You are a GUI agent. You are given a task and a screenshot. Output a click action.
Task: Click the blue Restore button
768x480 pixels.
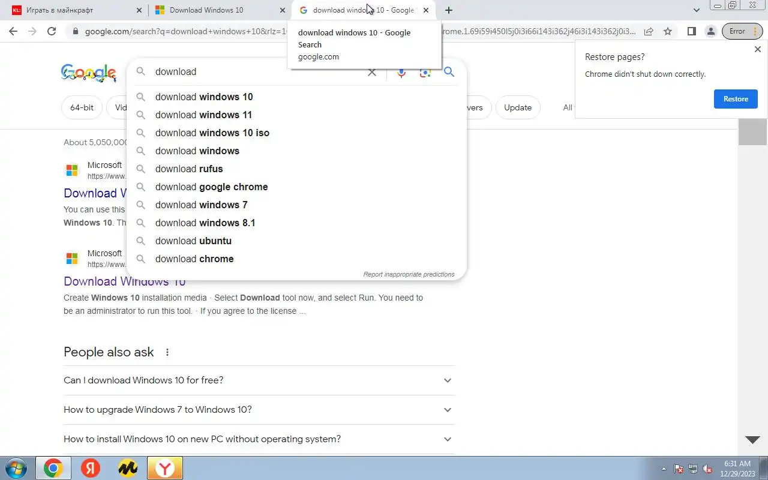736,99
